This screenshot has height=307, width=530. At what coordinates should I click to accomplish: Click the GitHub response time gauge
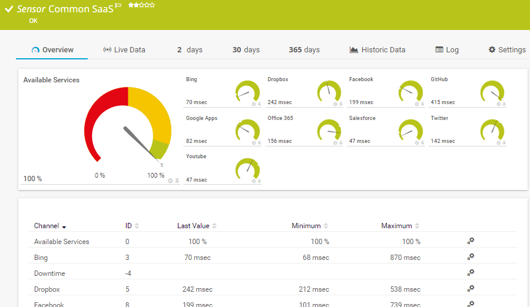(492, 92)
